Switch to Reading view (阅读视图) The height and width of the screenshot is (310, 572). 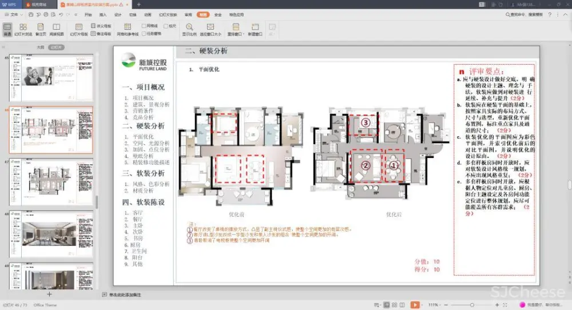pos(56,29)
